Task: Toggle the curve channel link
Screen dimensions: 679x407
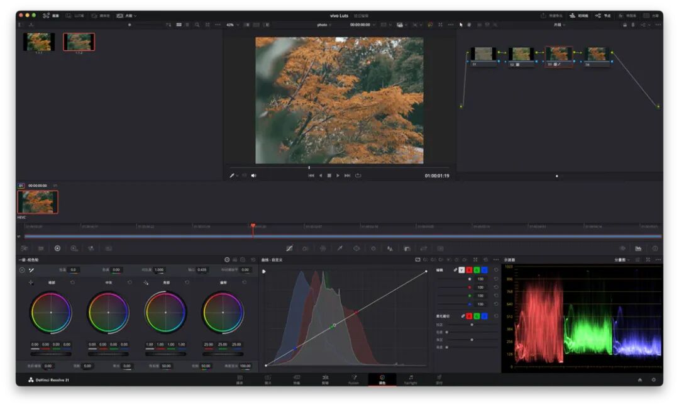Action: (455, 270)
